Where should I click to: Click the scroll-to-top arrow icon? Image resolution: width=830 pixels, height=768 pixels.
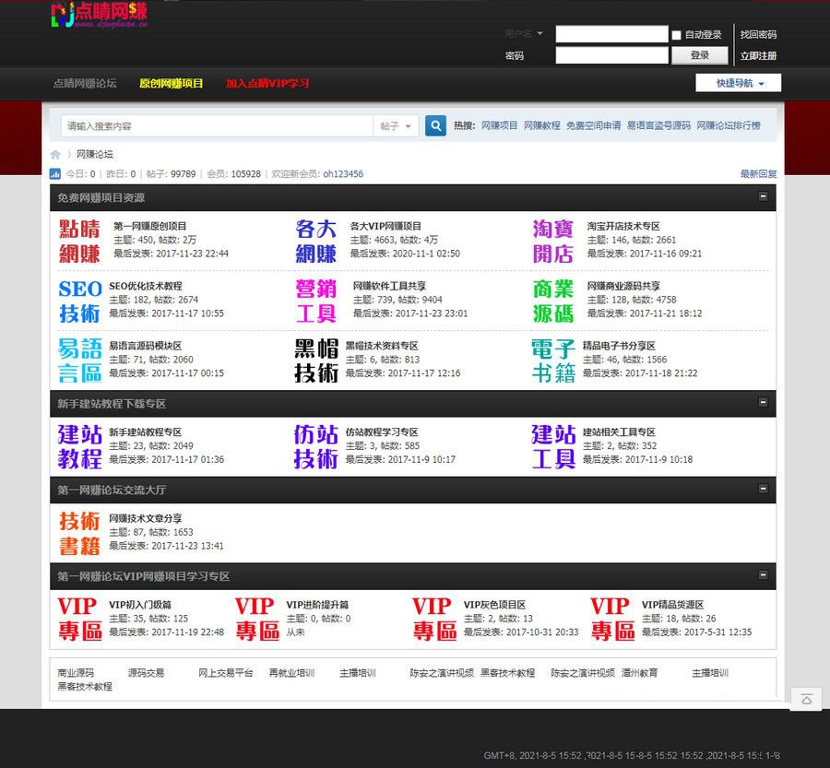pos(805,700)
